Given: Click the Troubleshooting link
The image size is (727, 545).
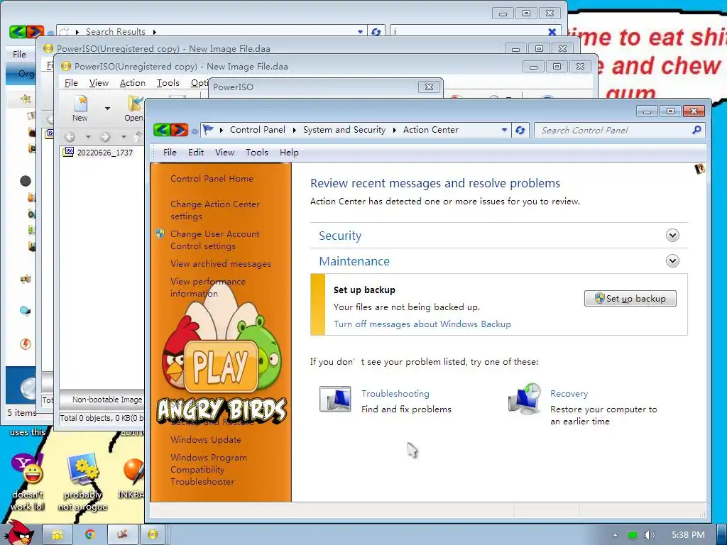Looking at the screenshot, I should 395,393.
